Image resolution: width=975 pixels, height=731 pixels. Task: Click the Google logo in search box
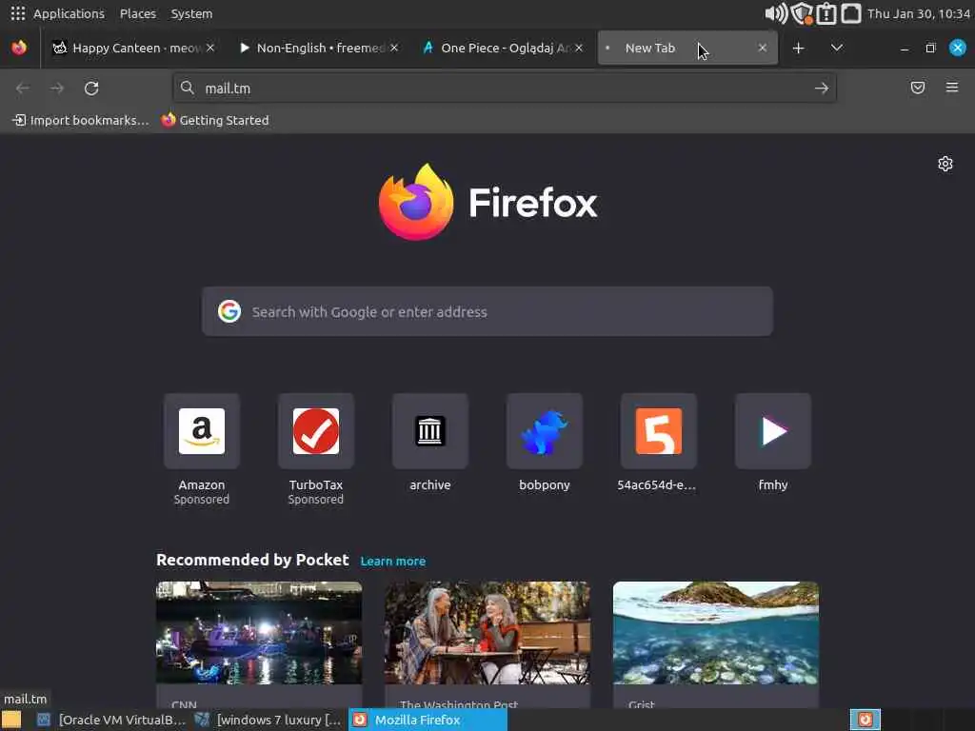(229, 311)
